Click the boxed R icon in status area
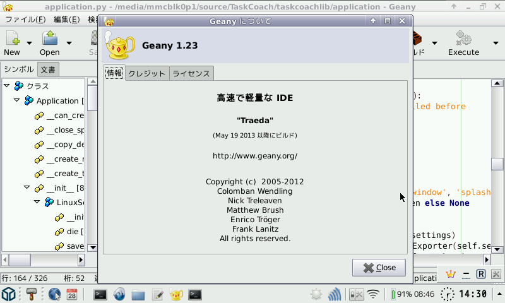 pos(481,274)
